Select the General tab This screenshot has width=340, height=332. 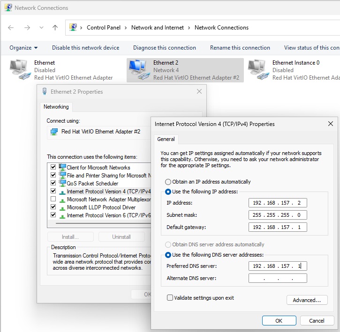[166, 139]
